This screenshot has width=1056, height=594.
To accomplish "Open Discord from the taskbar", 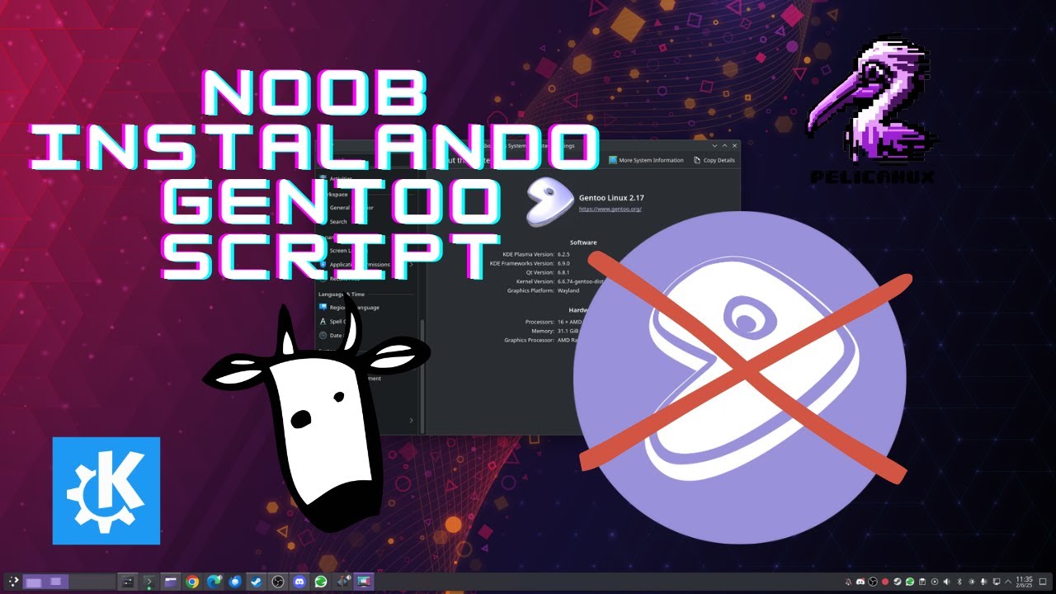I will pyautogui.click(x=299, y=582).
